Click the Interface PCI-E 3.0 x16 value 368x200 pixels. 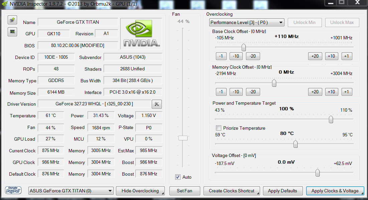coord(133,92)
